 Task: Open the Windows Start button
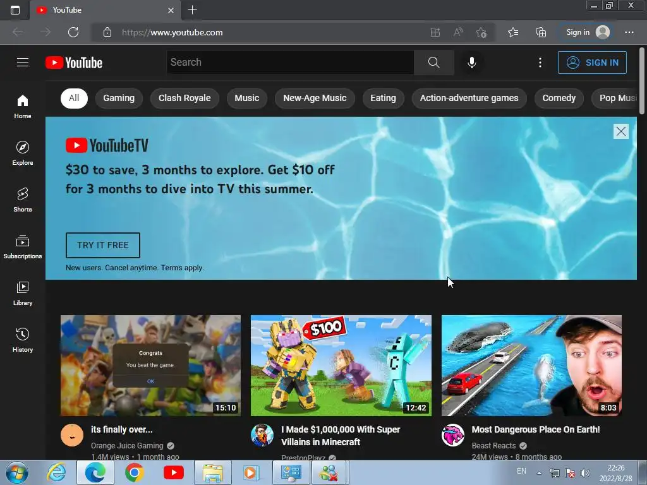tap(16, 472)
